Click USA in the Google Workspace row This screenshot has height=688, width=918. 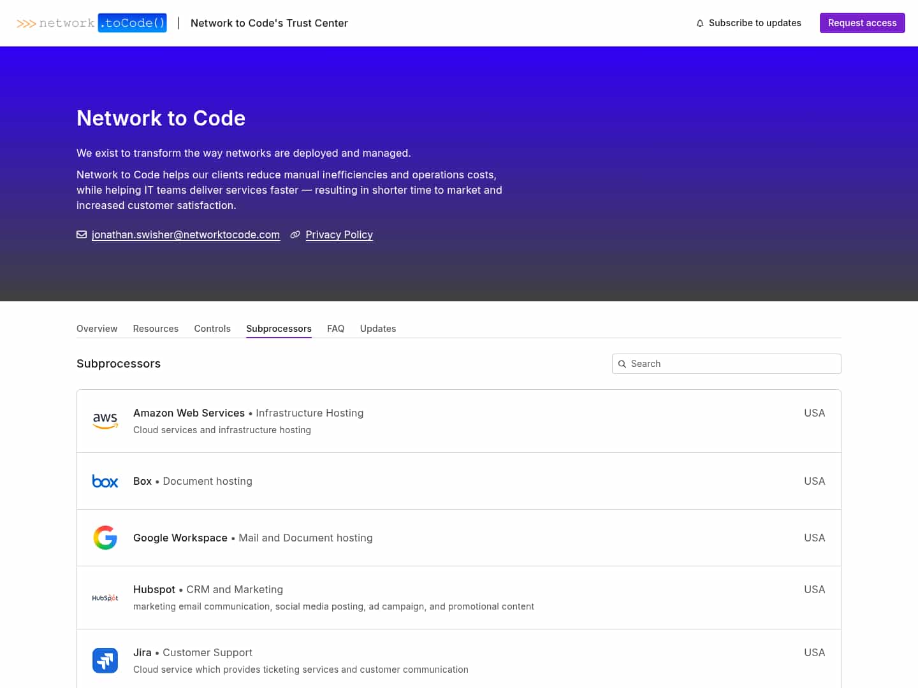(x=815, y=538)
